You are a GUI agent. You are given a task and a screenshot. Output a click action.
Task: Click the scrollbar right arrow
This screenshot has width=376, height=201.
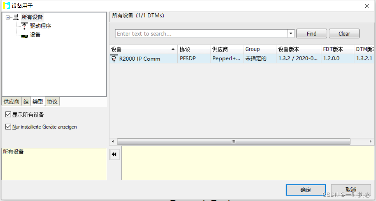370,141
